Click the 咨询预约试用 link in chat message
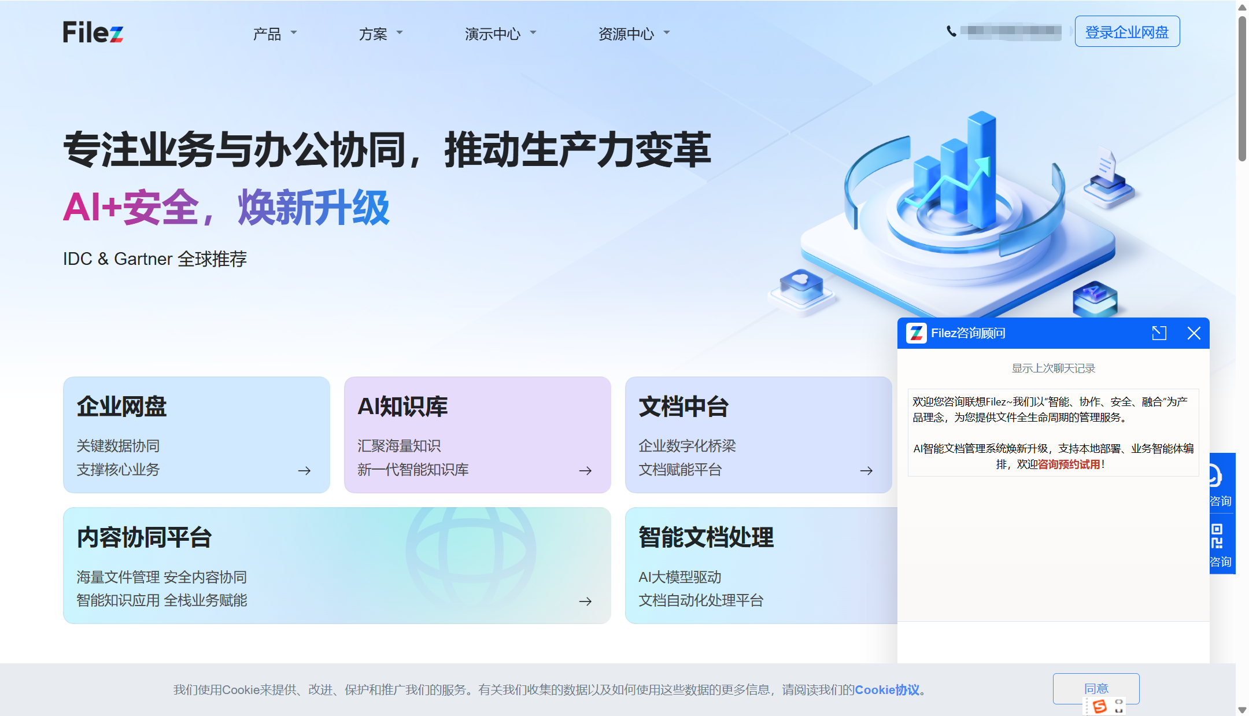1249x716 pixels. (1067, 463)
